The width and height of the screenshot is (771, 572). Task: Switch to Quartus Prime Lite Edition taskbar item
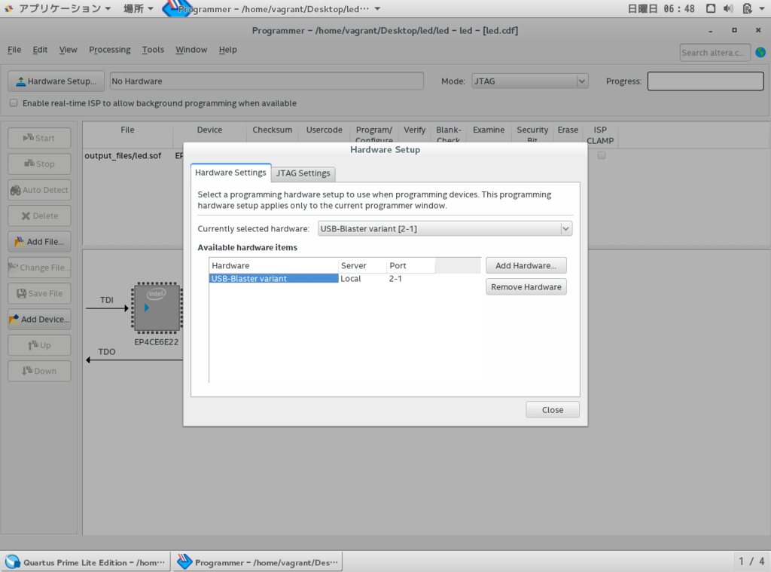pos(86,562)
